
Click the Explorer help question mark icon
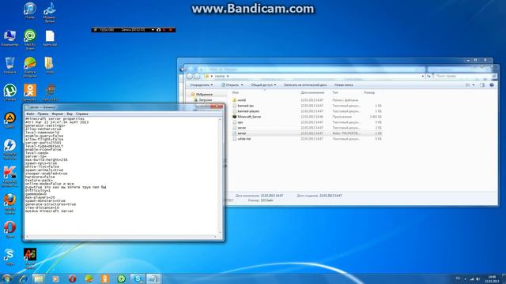click(x=492, y=85)
